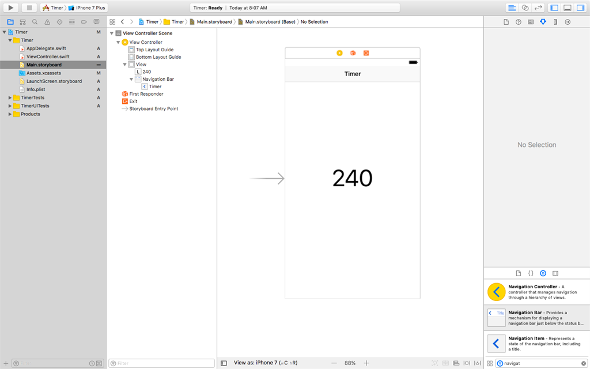Open the test navigator
Screen dimensions: 590x369
59,22
